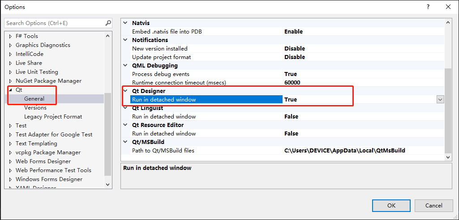
Task: Click the options tree scrollbar thumb
Action: 107,135
